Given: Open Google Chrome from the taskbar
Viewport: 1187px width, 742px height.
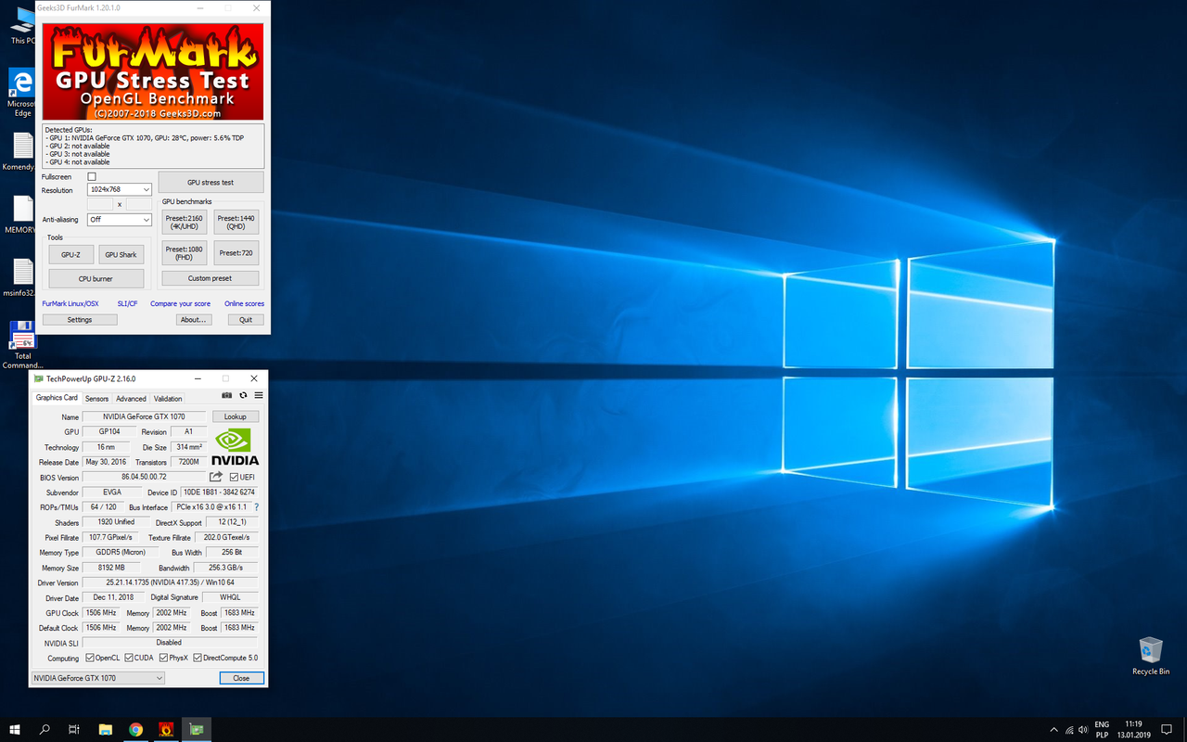Looking at the screenshot, I should coord(135,729).
